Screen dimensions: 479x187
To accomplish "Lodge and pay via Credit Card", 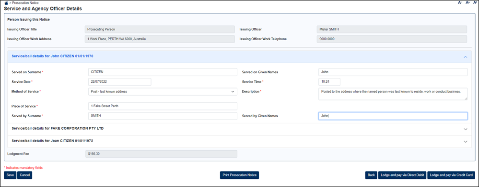I will pyautogui.click(x=451, y=175).
